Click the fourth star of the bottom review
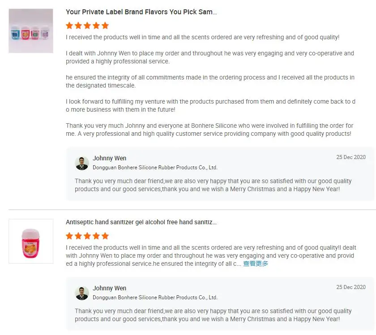Viewport: 376px width, 335px height. click(97, 236)
